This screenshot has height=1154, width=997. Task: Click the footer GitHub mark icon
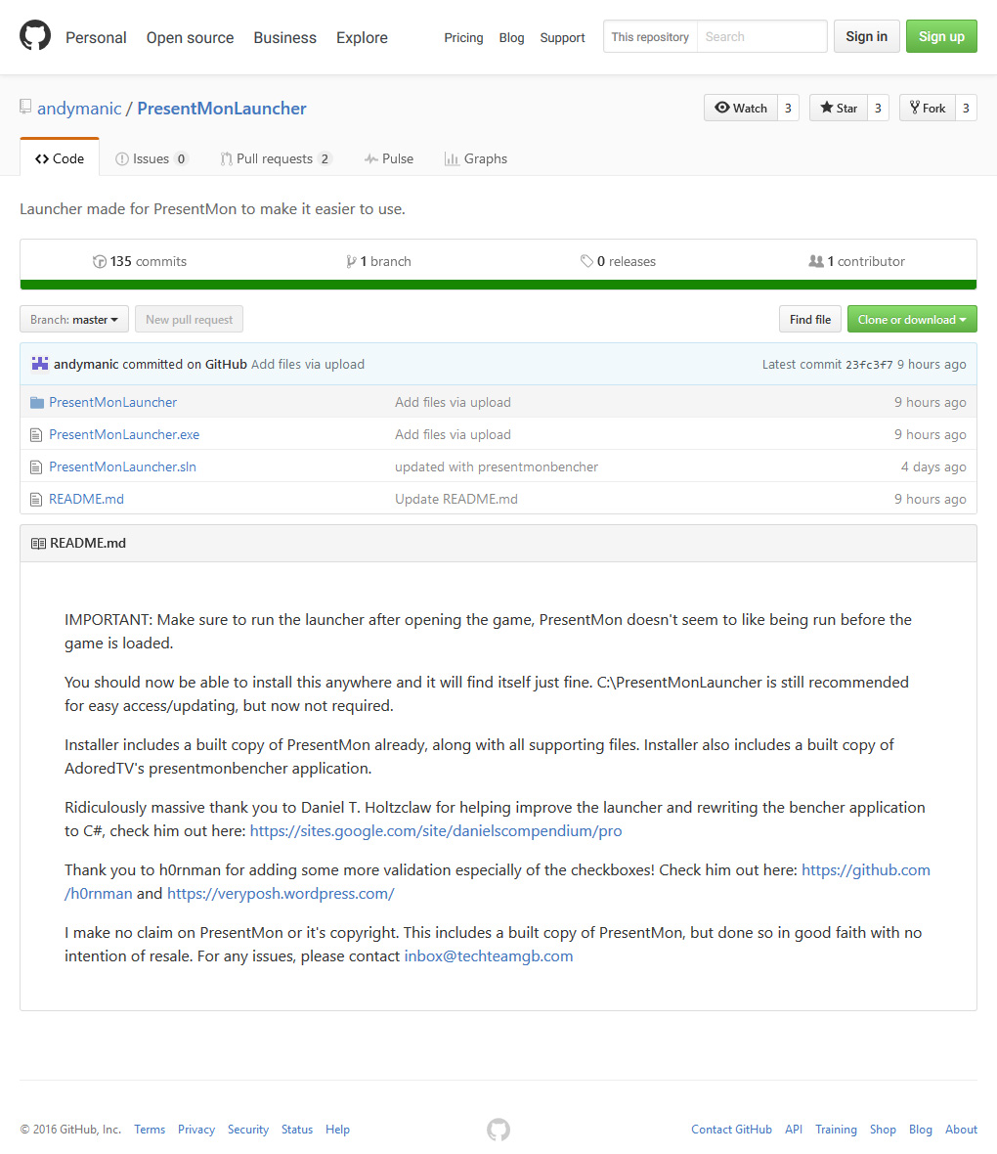498,1130
